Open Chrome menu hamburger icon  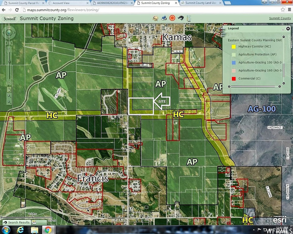(x=290, y=10)
